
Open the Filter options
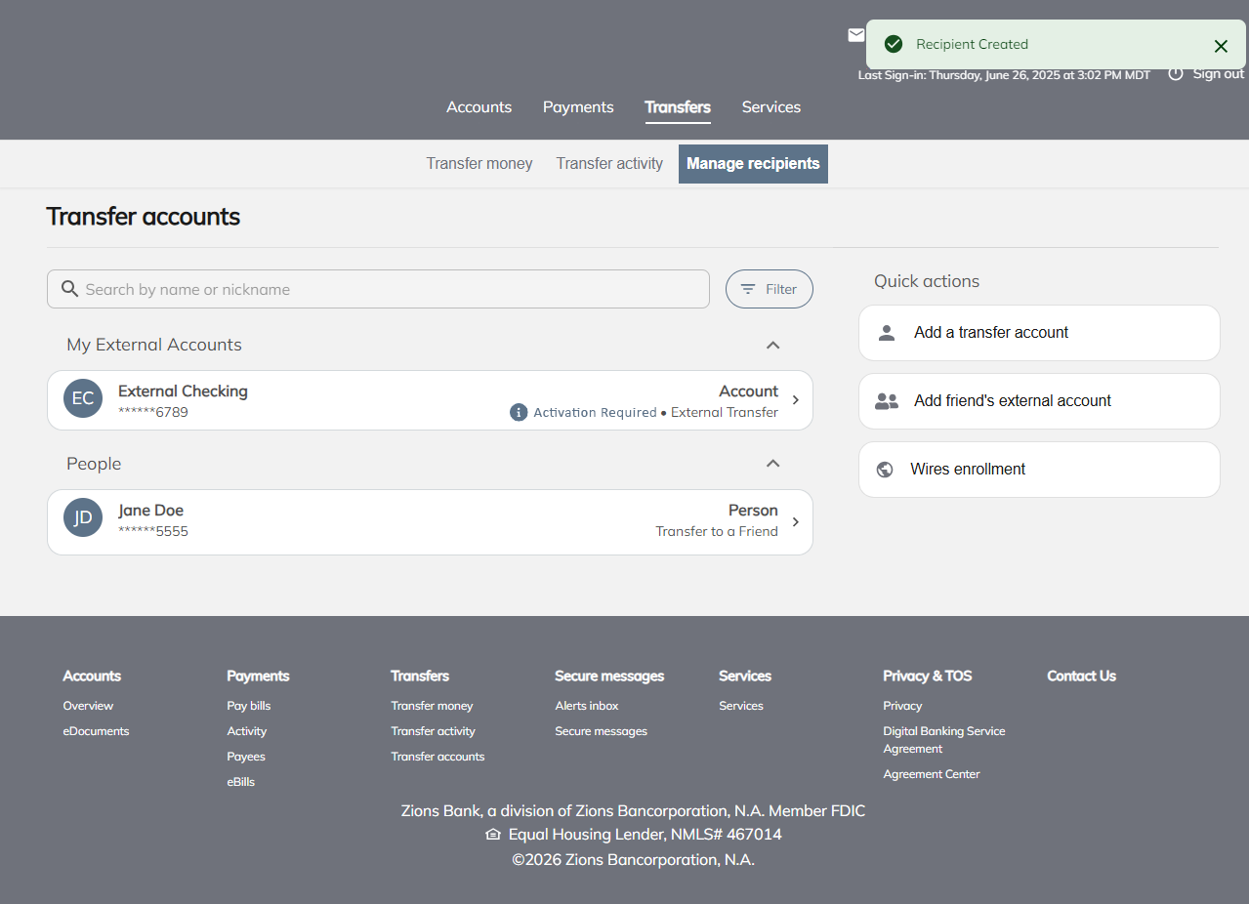pos(770,289)
